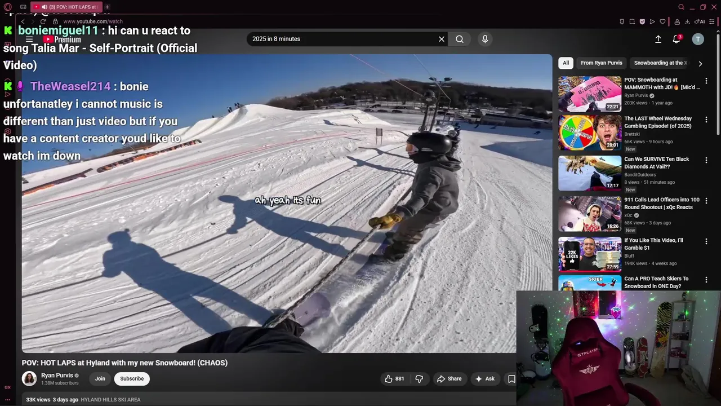Open 'Can A PRO Teach Skiers' title

[656, 283]
